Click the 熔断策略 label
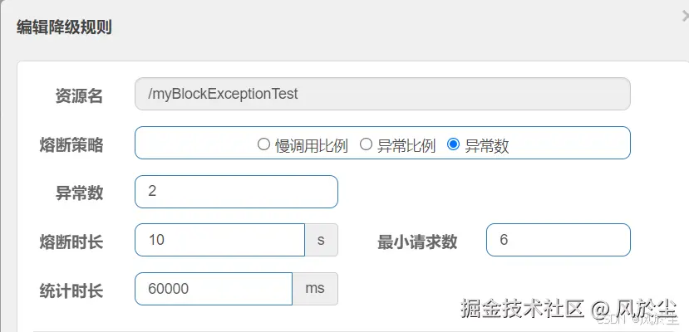This screenshot has height=332, width=689. pyautogui.click(x=71, y=144)
